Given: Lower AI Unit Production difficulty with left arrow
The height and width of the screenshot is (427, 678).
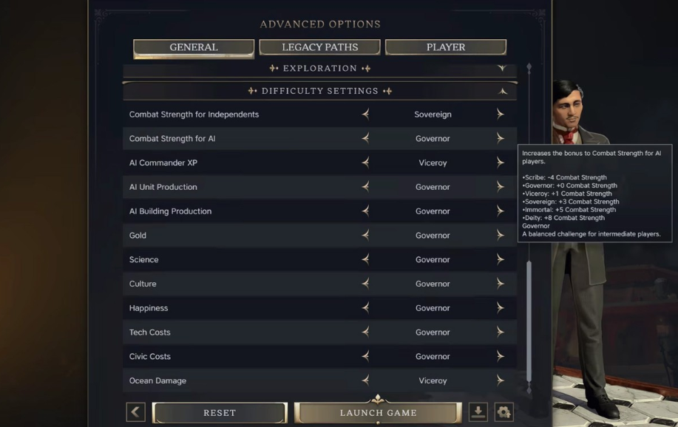Looking at the screenshot, I should tap(366, 187).
